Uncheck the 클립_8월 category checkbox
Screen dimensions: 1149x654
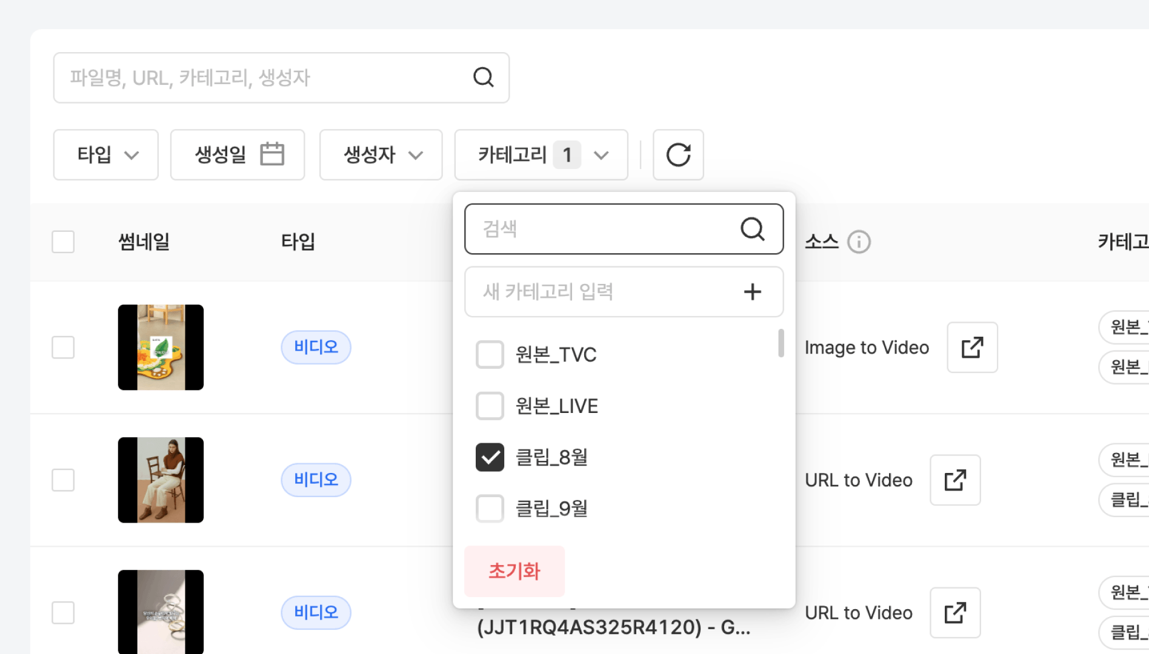490,457
